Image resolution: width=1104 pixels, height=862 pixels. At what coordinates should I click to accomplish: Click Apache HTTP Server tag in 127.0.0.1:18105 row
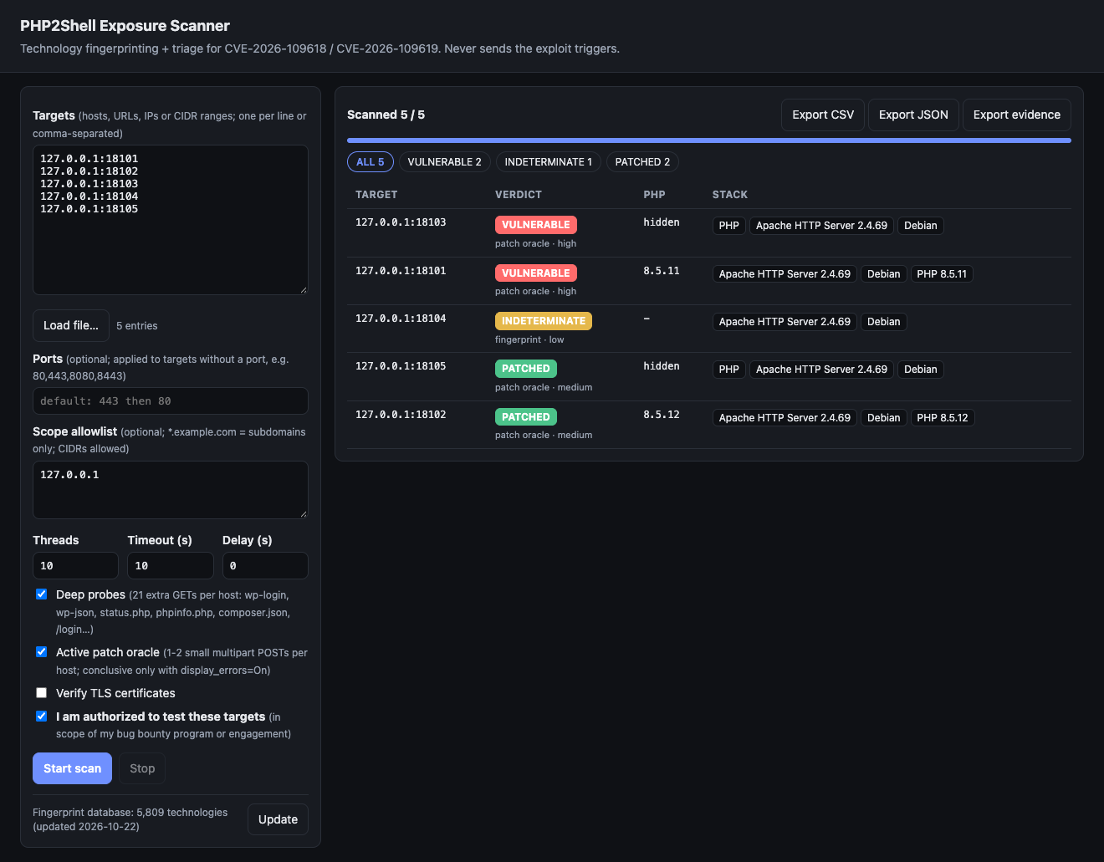(x=821, y=370)
